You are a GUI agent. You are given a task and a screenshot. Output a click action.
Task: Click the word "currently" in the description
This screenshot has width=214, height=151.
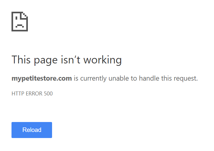[93, 79]
